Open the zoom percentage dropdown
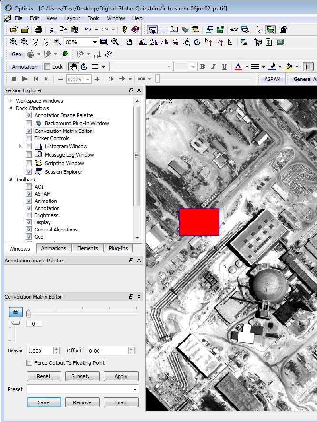The height and width of the screenshot is (422, 317). [x=95, y=42]
